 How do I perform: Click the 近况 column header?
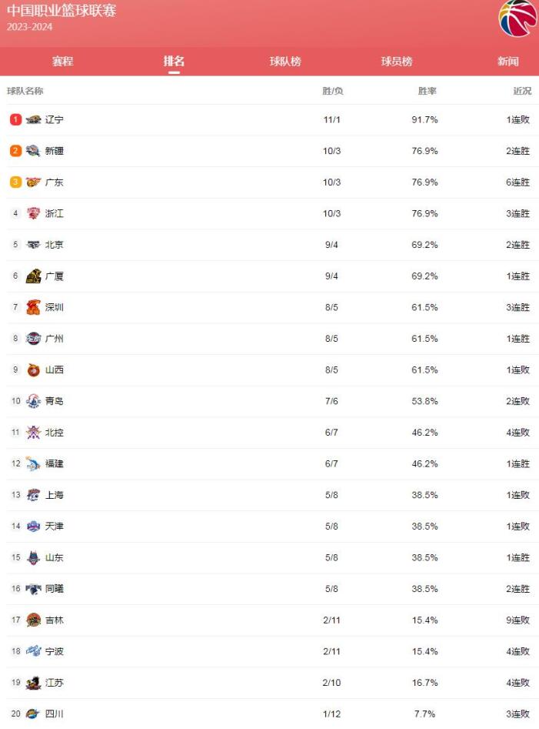coord(522,91)
